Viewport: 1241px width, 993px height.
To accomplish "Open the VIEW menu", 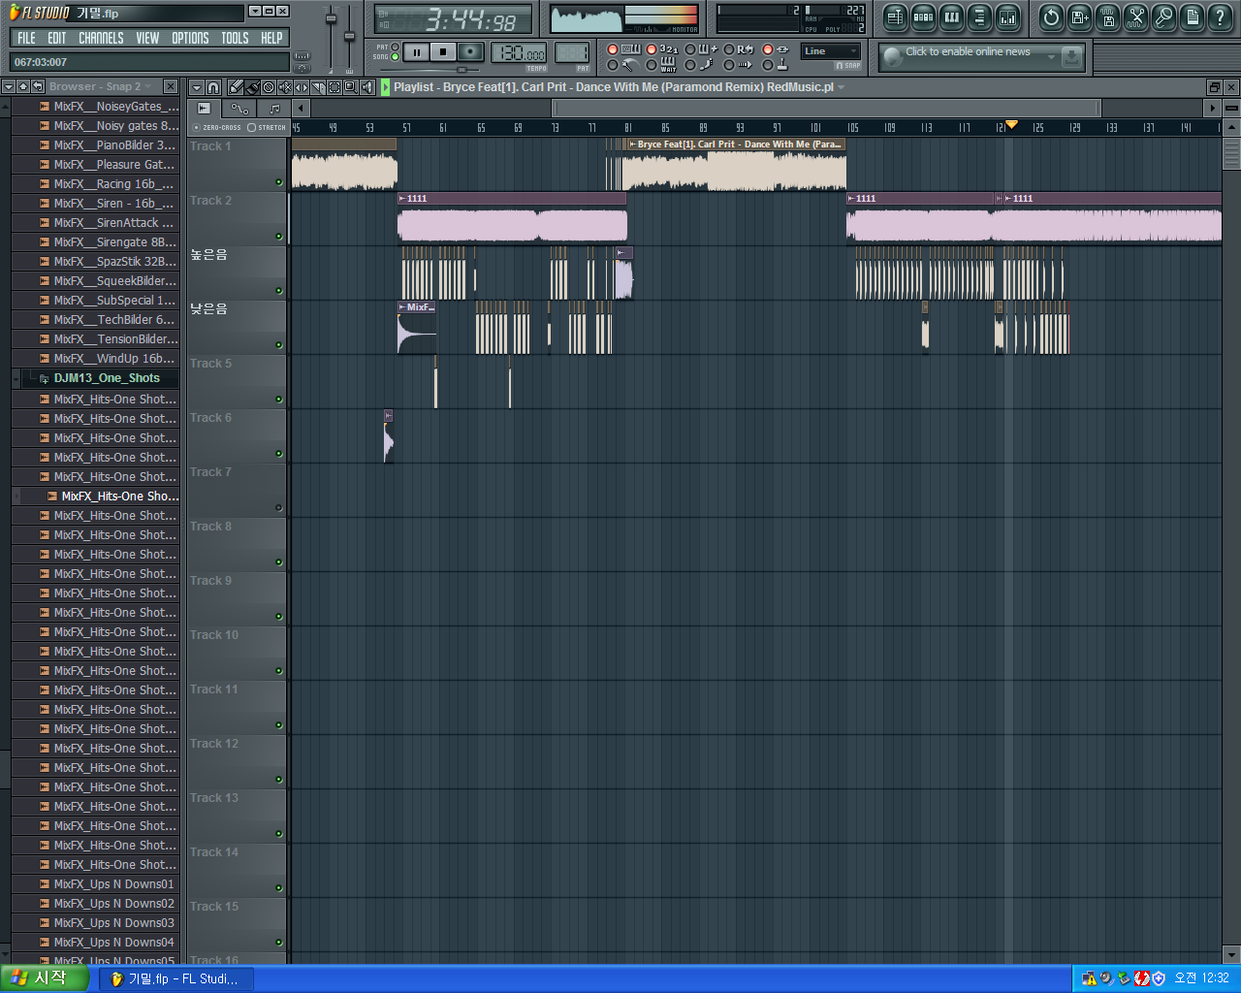I will pos(147,38).
